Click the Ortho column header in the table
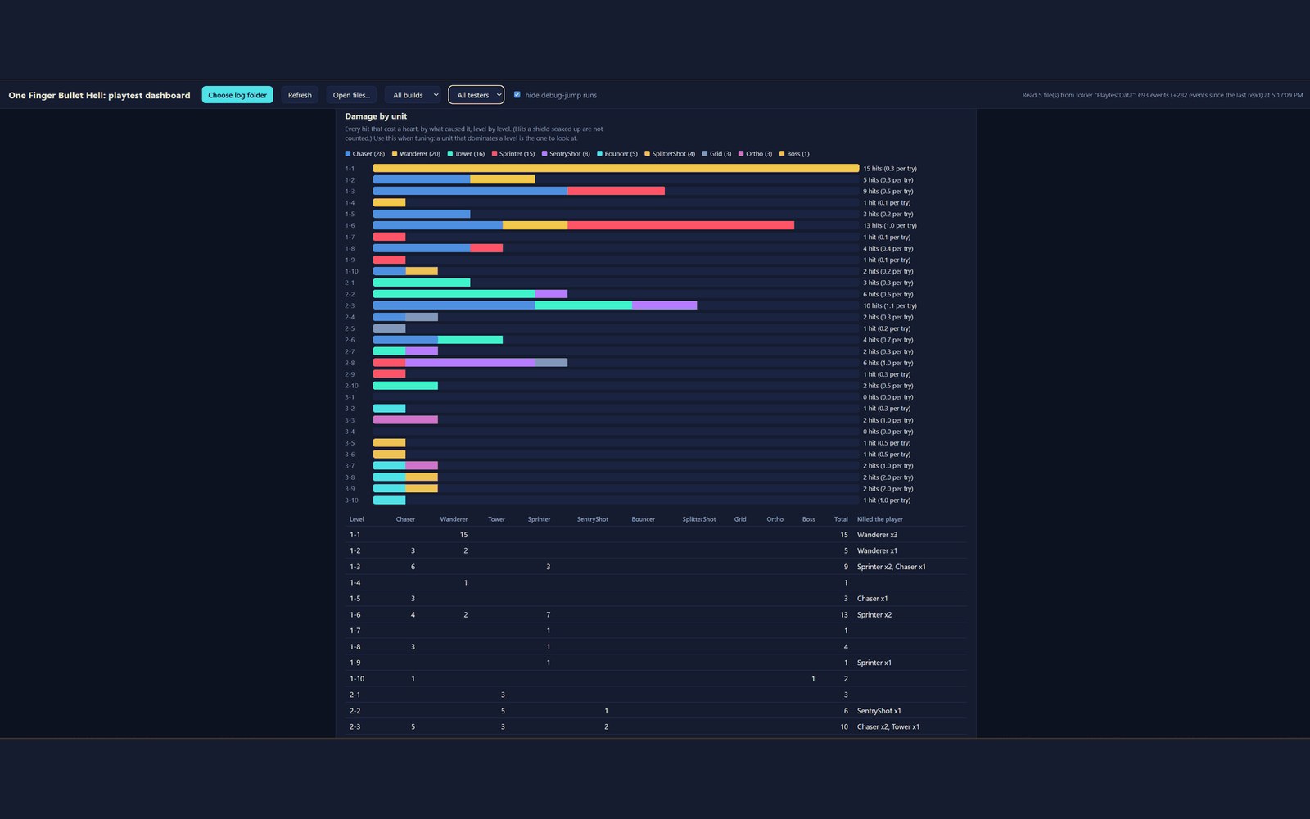 [x=775, y=519]
